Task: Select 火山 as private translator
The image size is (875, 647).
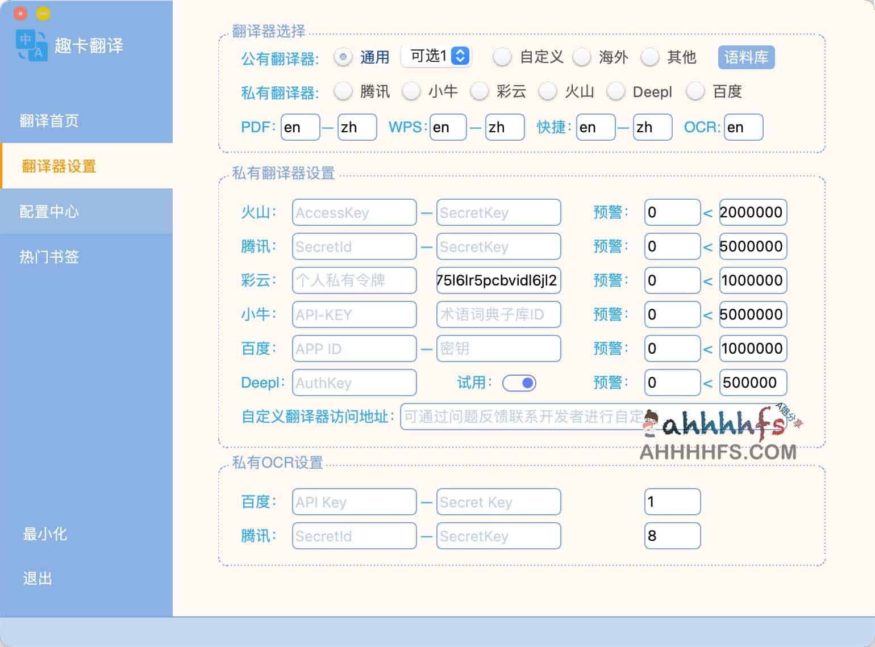Action: pyautogui.click(x=548, y=91)
